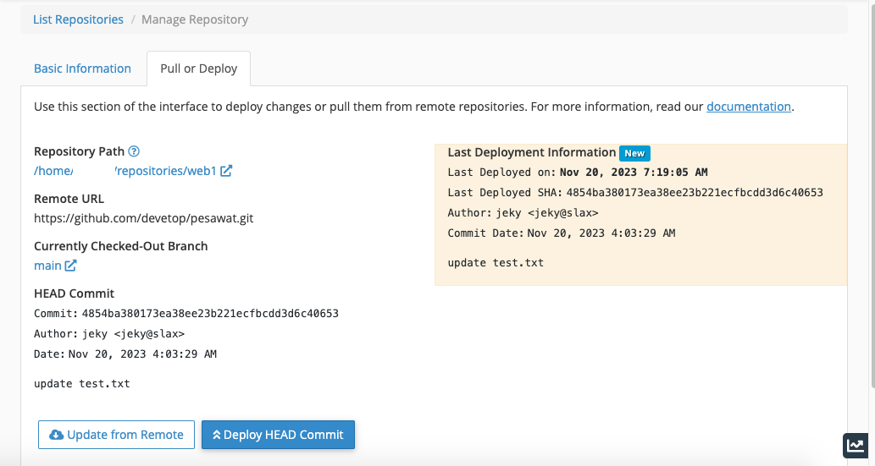Open the documentation link
Viewport: 875px width, 466px height.
point(749,107)
